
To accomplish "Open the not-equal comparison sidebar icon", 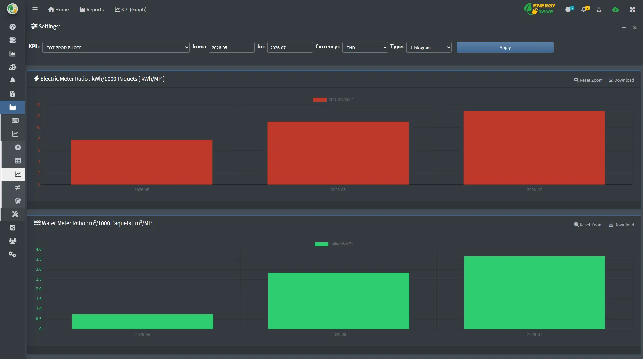I will 18,187.
